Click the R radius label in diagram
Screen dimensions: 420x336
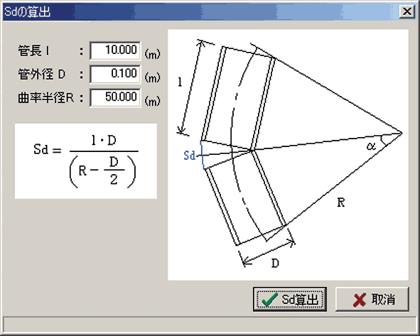point(340,202)
